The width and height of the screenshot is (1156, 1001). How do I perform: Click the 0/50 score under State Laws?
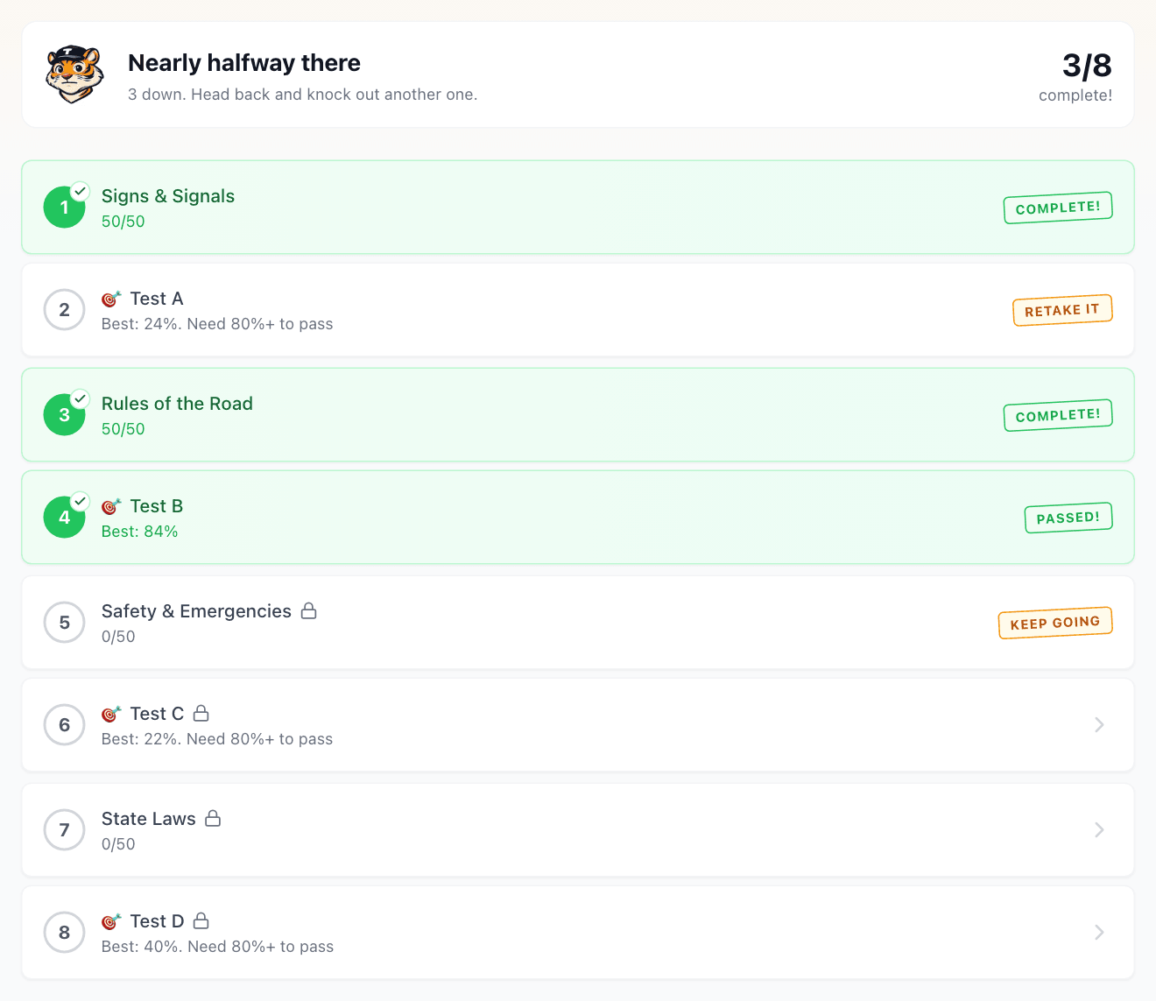click(x=118, y=844)
